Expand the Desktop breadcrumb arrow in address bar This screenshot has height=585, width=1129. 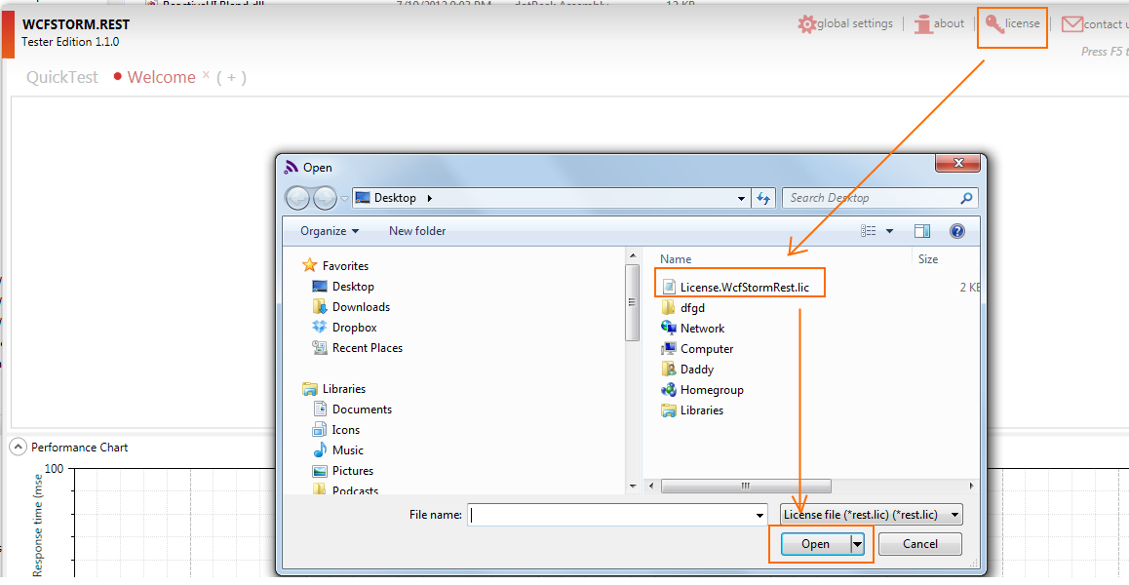tap(430, 198)
